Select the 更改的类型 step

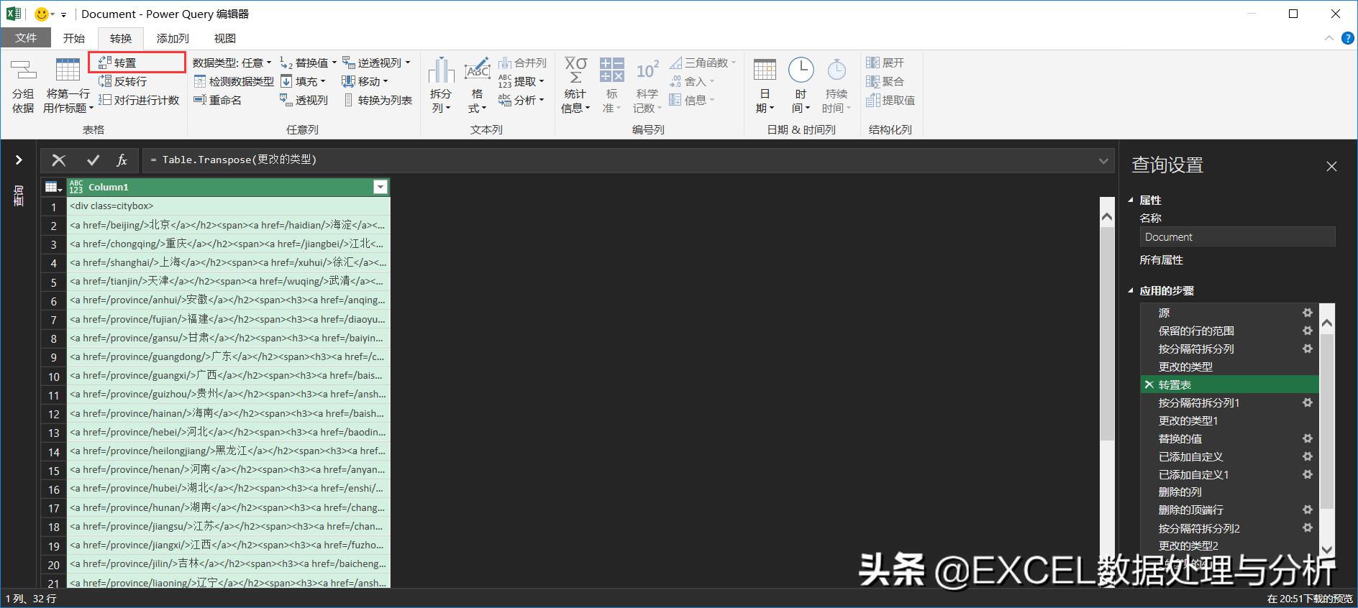(1230, 367)
